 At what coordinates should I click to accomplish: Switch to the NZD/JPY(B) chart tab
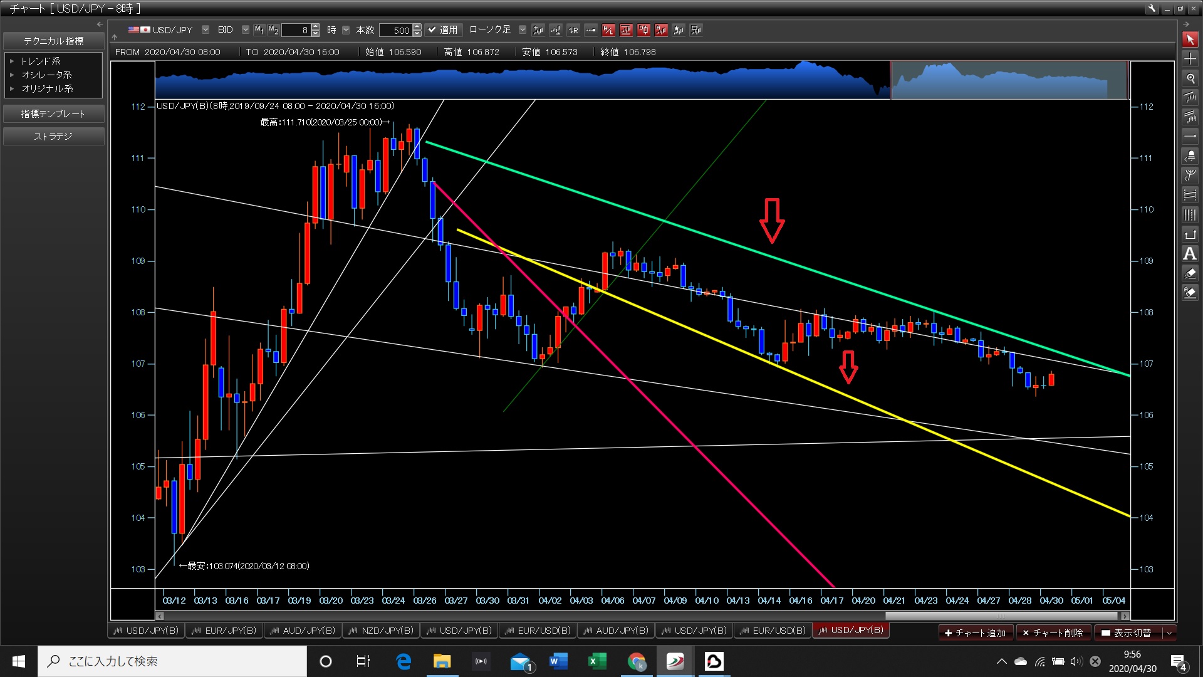point(381,631)
